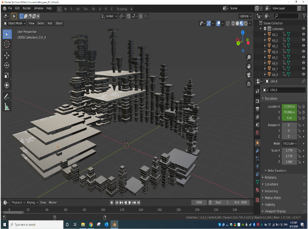This screenshot has height=229, width=308.
Task: Click the Options button in the viewport header
Action: point(245,16)
